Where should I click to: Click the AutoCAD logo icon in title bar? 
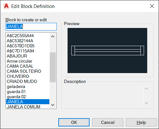(6, 6)
